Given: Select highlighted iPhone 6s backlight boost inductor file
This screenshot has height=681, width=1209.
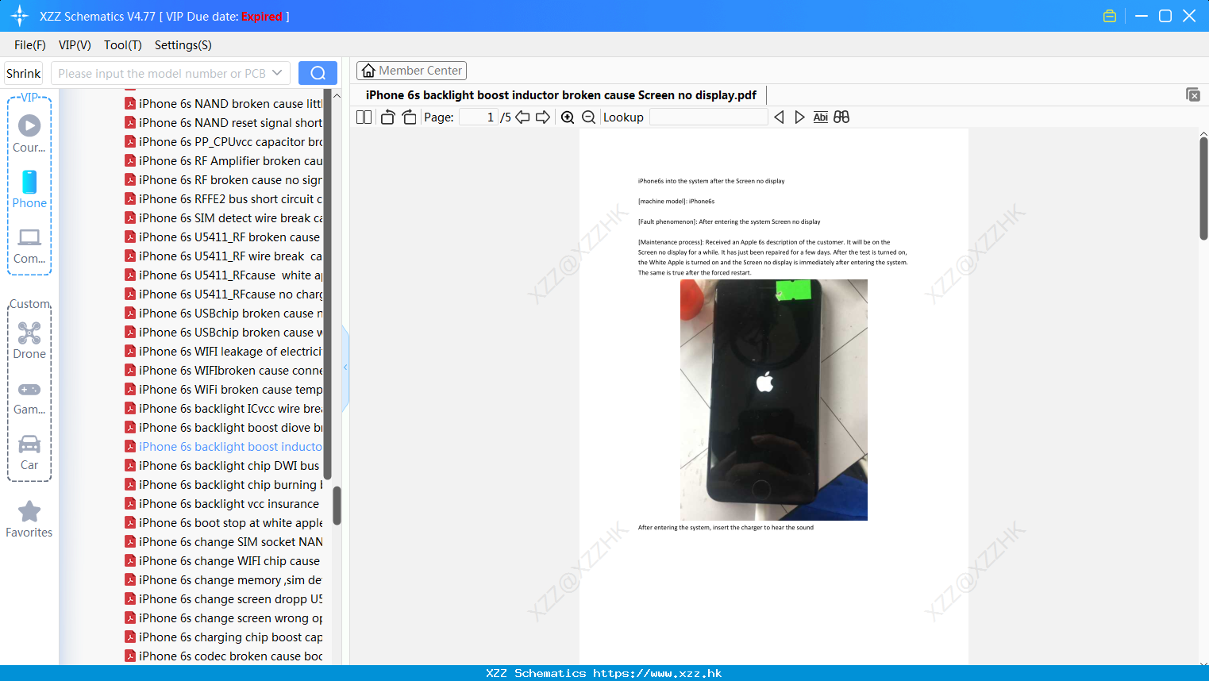Looking at the screenshot, I should click(x=224, y=447).
